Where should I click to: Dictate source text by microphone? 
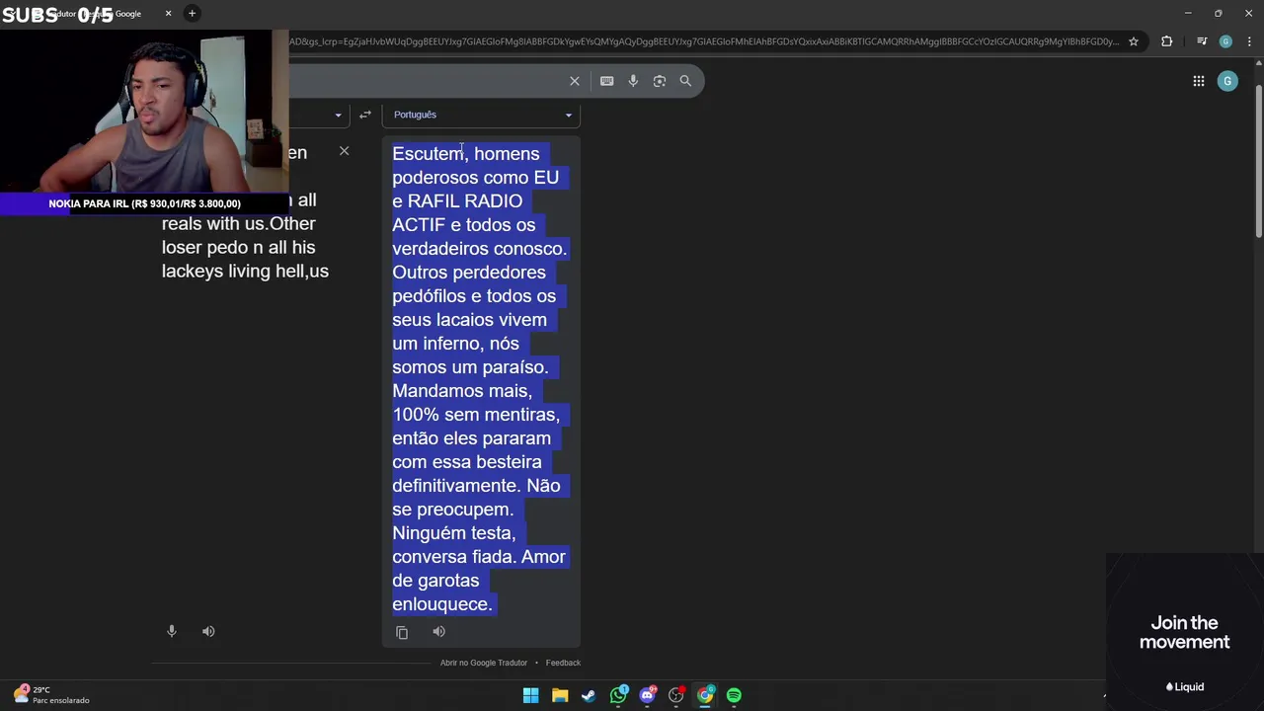tap(172, 631)
